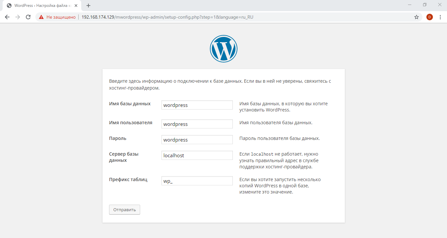The height and width of the screenshot is (238, 447).
Task: Click the 'localhost' code text in description
Action: pos(262,154)
